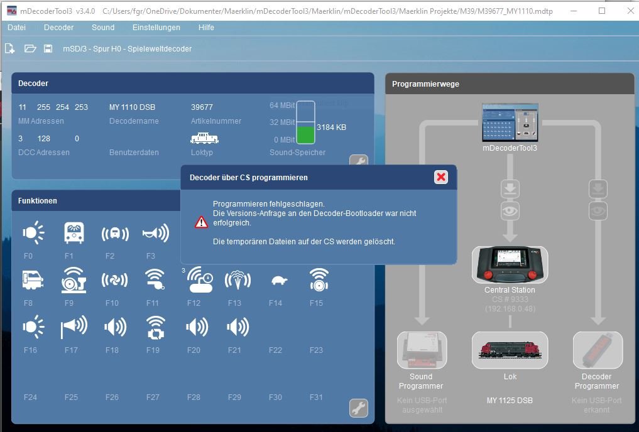Select the F16 light function icon
Screen dimensions: 639x432
click(x=33, y=327)
